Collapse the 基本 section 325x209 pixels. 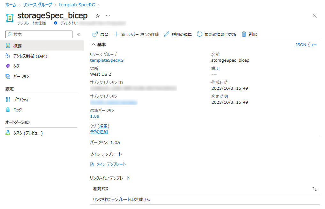(x=98, y=45)
